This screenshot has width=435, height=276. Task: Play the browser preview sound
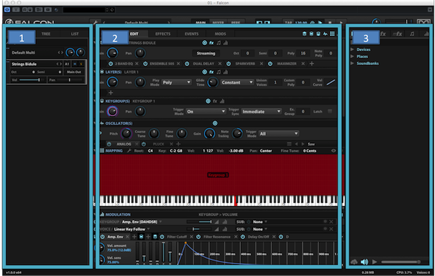[x=374, y=261]
